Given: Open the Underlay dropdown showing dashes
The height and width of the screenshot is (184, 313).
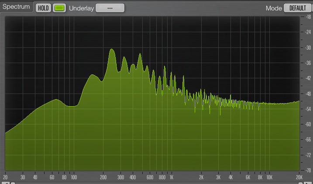Looking at the screenshot, I should point(110,8).
